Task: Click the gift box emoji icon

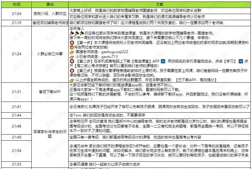Action: (72, 47)
